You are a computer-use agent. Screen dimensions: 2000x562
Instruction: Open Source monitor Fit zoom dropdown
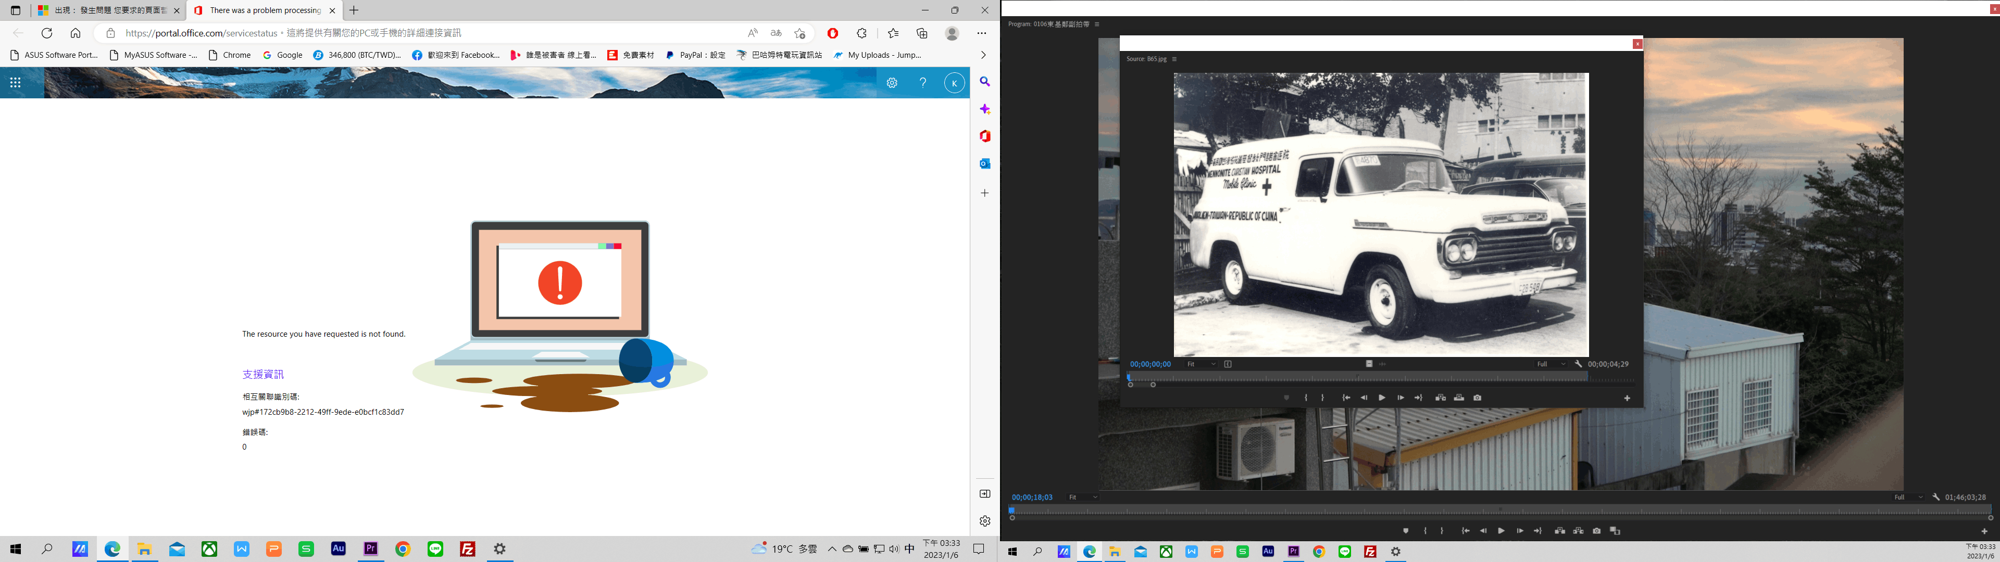(1201, 364)
